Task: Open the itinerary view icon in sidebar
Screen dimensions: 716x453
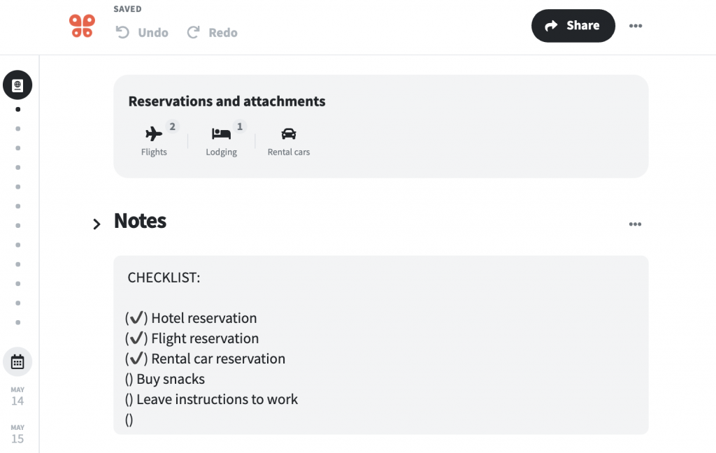Action: (x=17, y=85)
